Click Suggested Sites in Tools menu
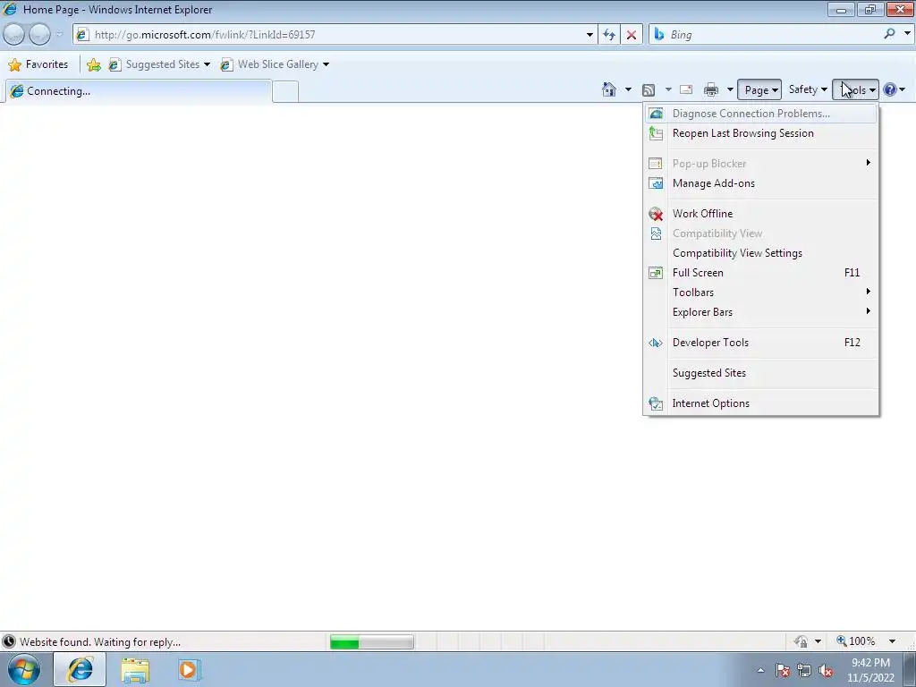 (760, 373)
